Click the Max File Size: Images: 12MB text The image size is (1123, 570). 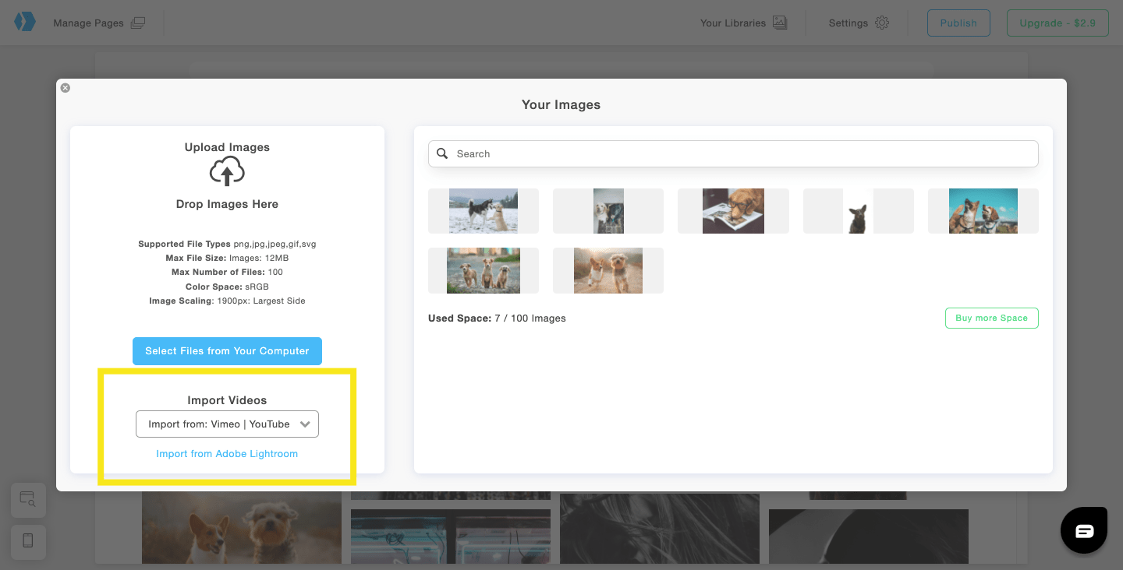[227, 258]
